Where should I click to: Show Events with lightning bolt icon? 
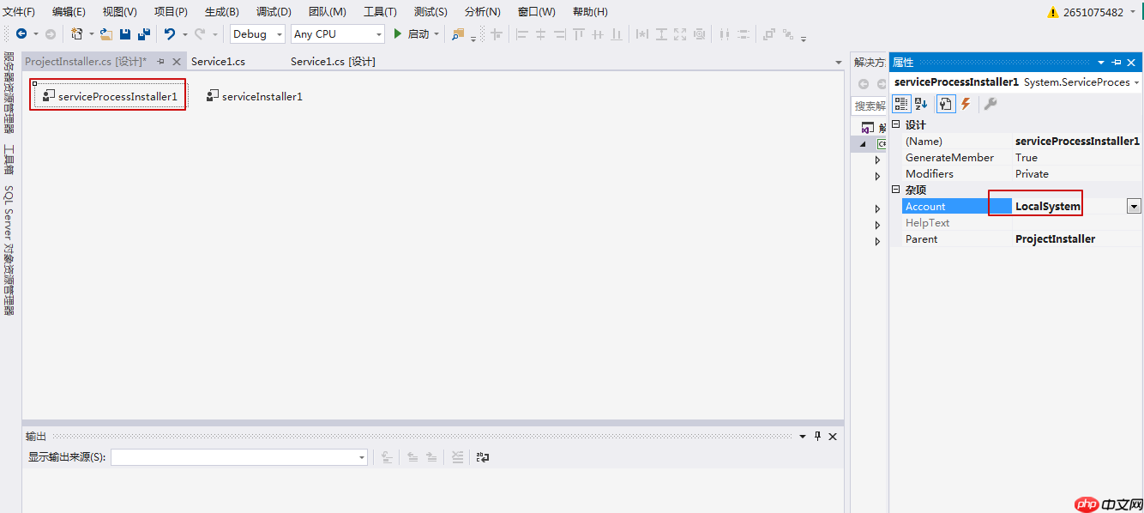click(x=966, y=104)
